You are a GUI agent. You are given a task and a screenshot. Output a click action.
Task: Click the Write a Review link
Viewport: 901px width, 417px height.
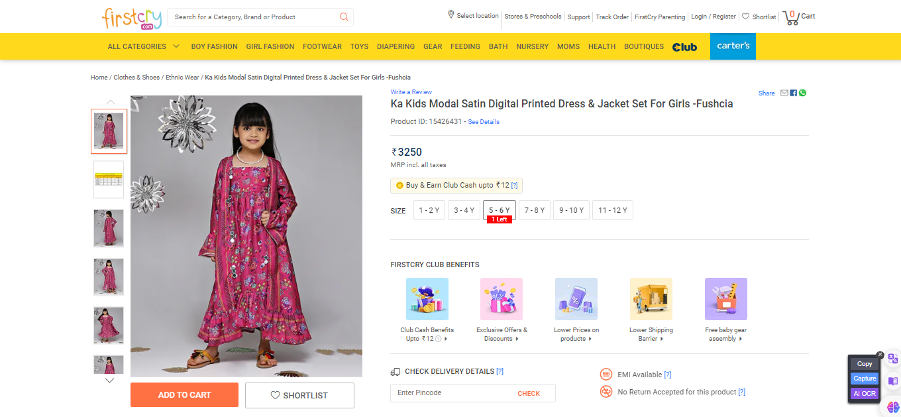411,92
